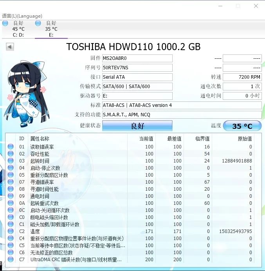Click the S.M.A.R.T., APM, NCQ features field
This screenshot has height=271, width=265.
[x=182, y=115]
